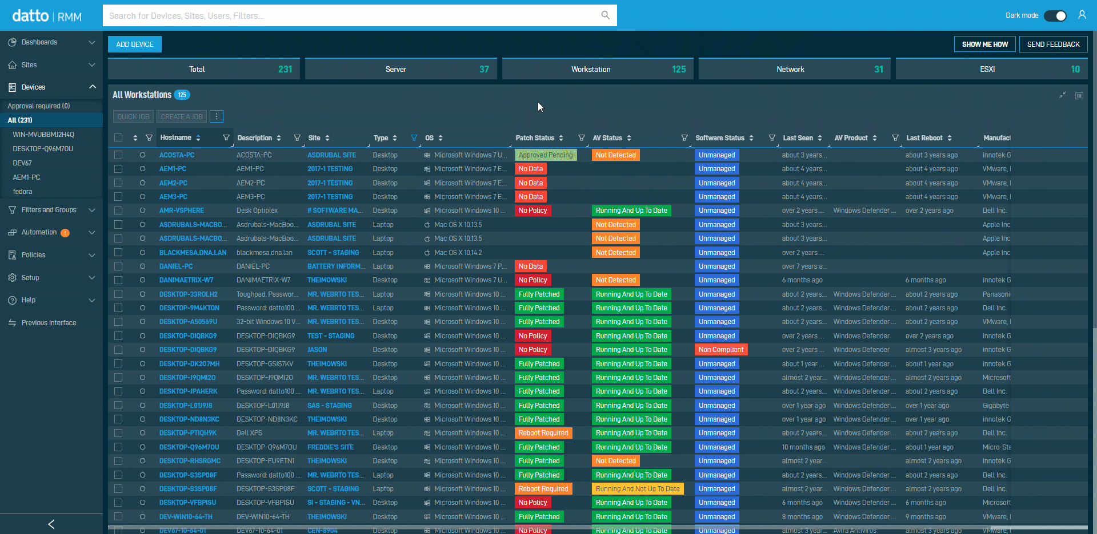The width and height of the screenshot is (1097, 534).
Task: Collapse the sidebar with left arrow
Action: [x=51, y=524]
